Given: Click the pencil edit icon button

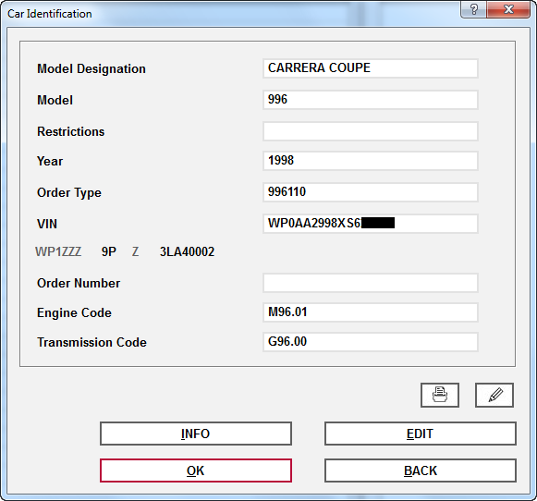Looking at the screenshot, I should [x=494, y=396].
